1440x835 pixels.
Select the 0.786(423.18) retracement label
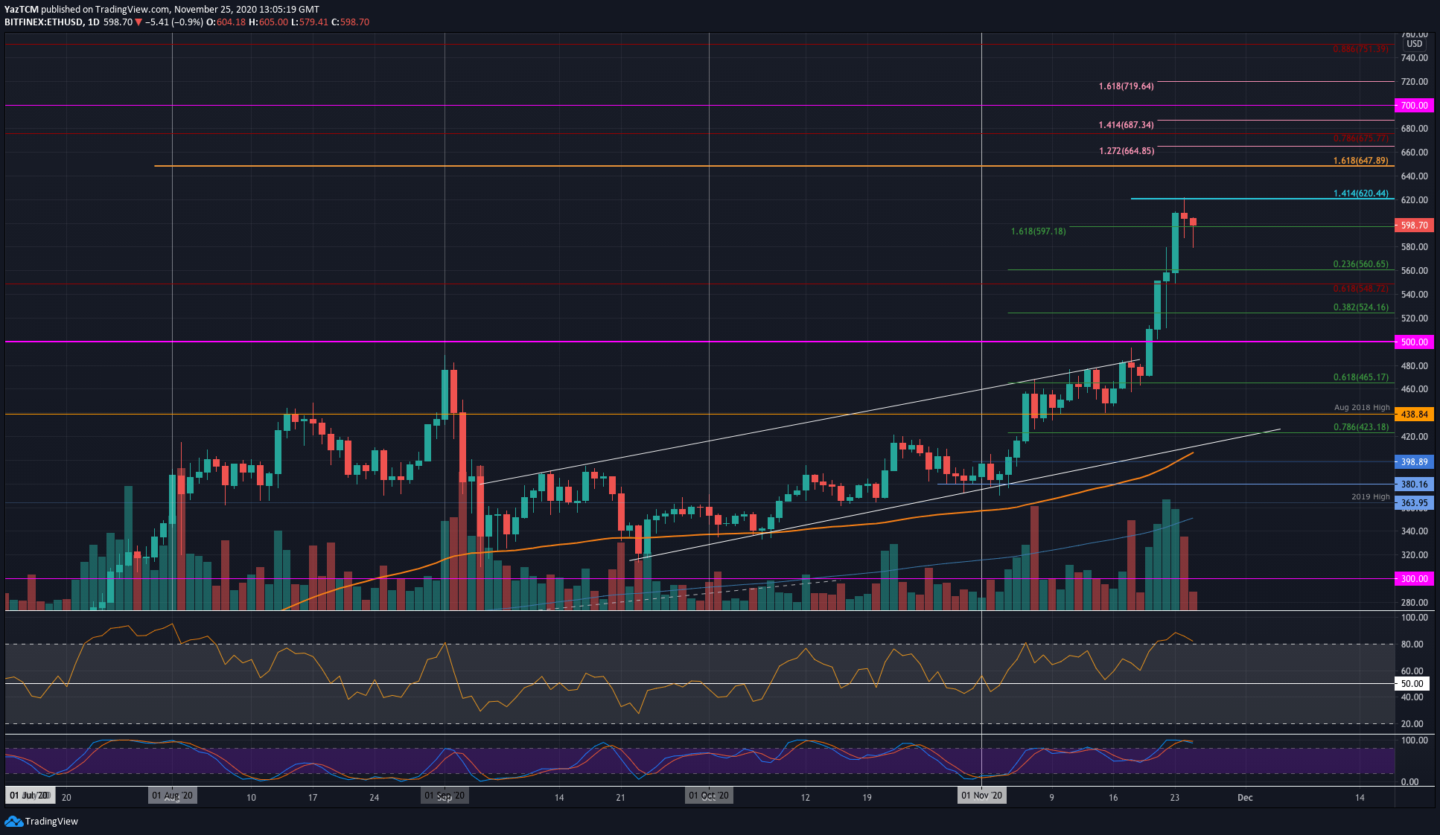pyautogui.click(x=1360, y=427)
